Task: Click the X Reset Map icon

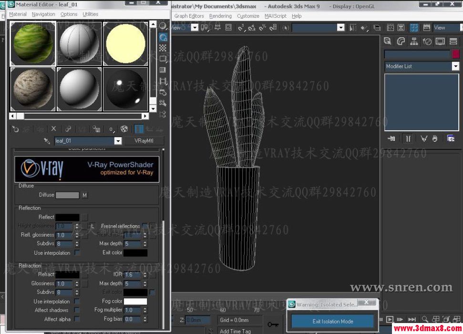Action: point(53,129)
